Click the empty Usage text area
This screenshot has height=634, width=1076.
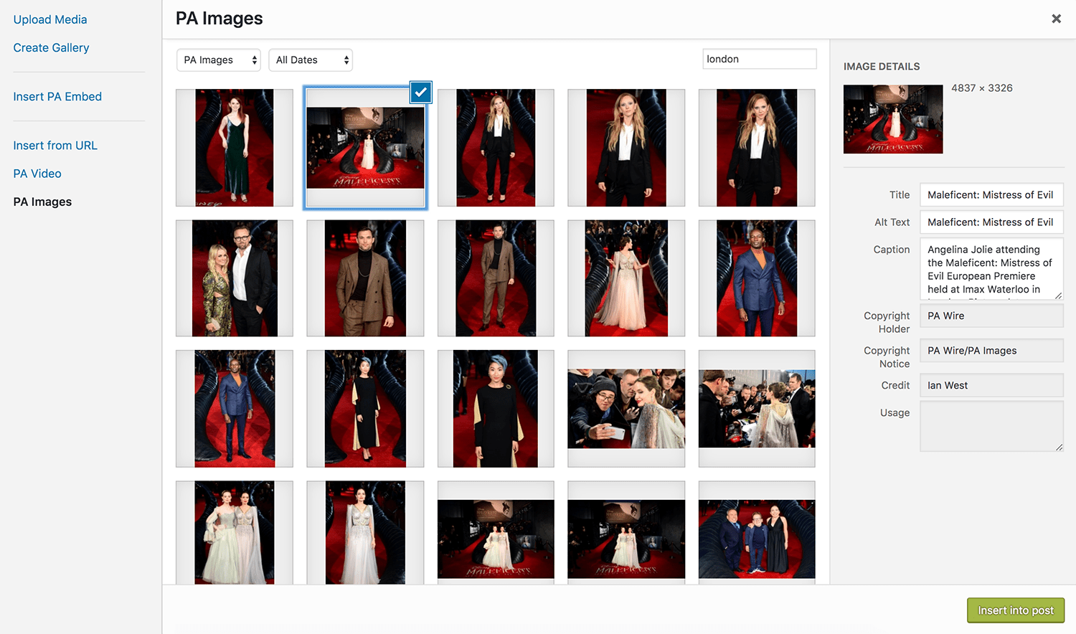pyautogui.click(x=991, y=426)
